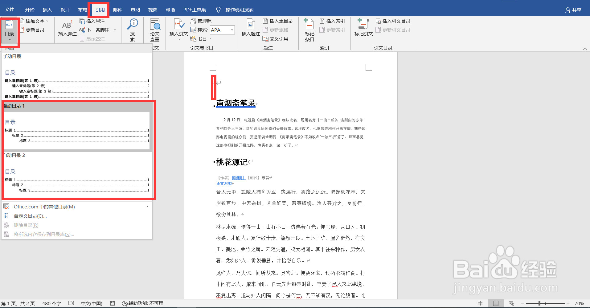Switch to read mode in status bar

point(480,303)
